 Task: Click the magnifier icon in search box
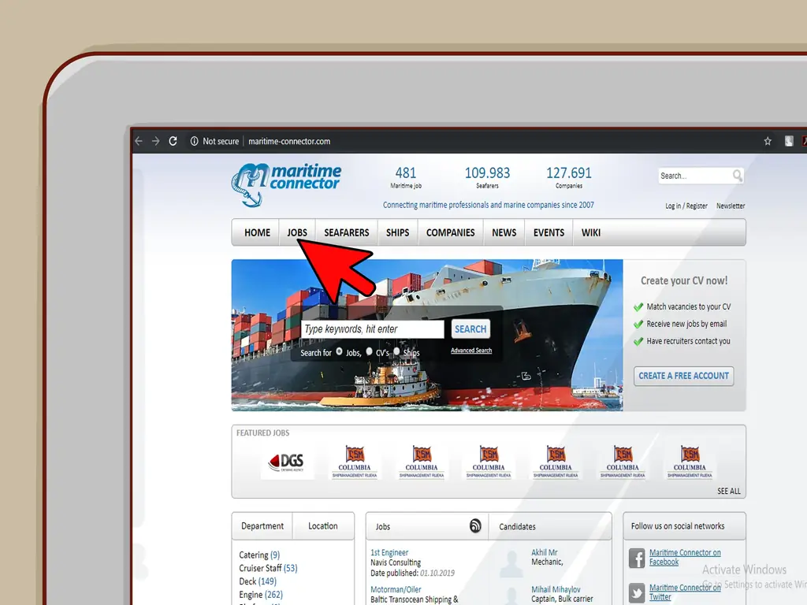[x=737, y=176]
